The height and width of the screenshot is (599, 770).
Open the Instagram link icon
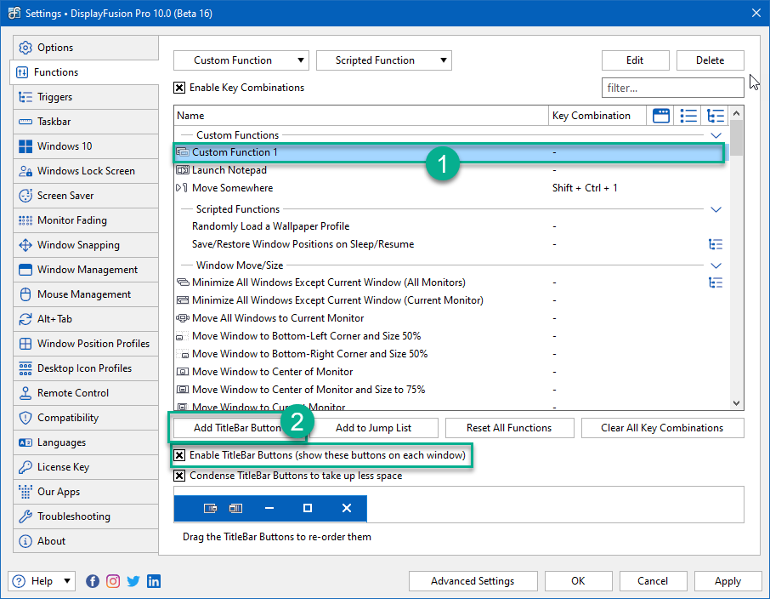tap(113, 581)
